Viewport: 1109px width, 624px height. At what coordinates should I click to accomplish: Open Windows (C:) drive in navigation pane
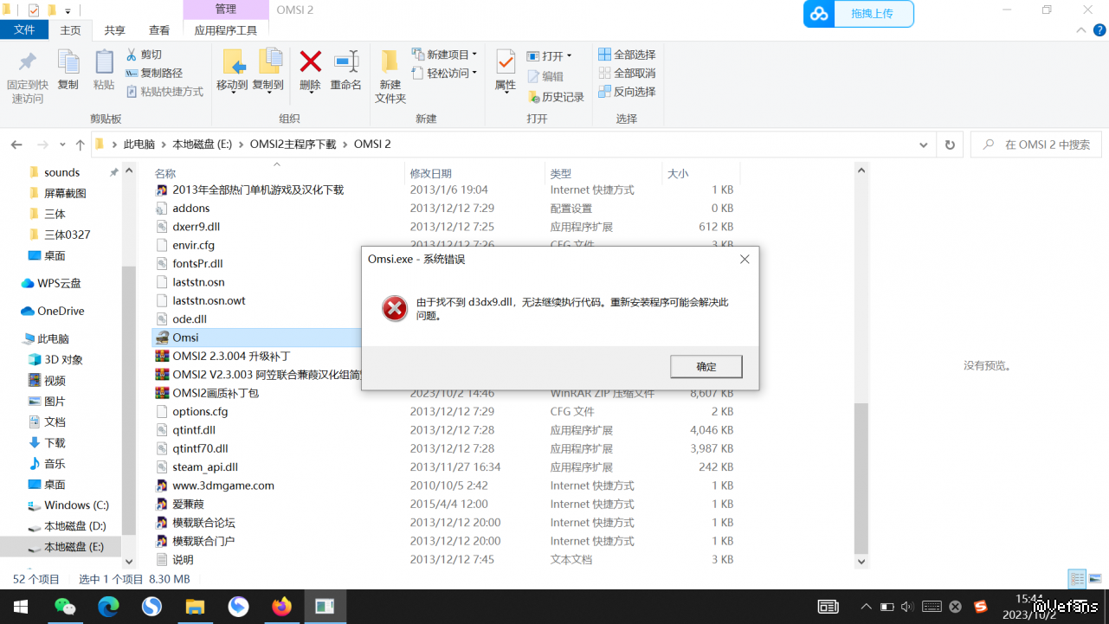coord(76,505)
